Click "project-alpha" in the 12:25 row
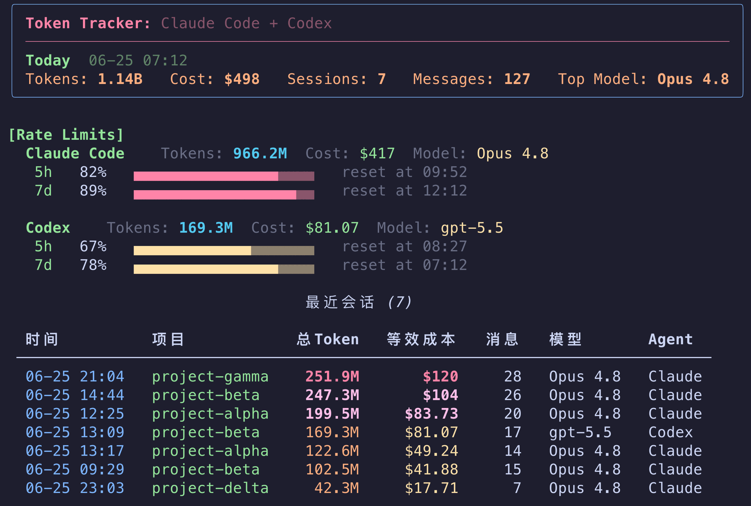Image resolution: width=751 pixels, height=506 pixels. click(210, 413)
